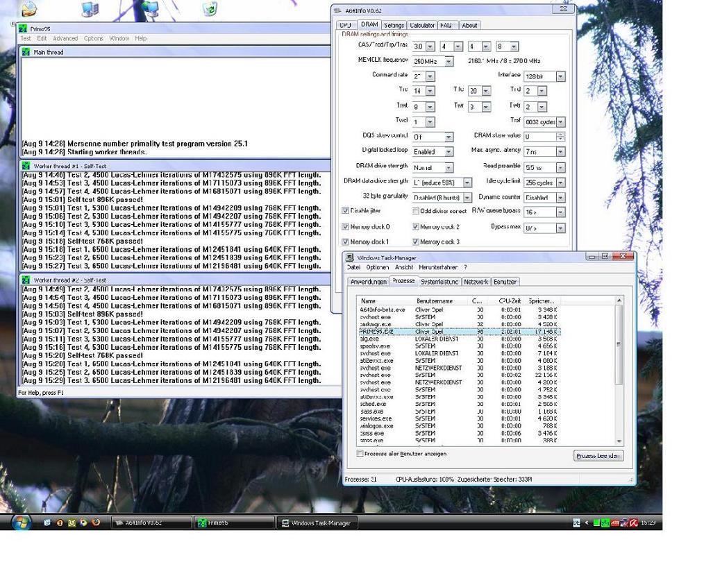The image size is (720, 576).
Task: Open the Datei menu in Task-Manager
Action: click(x=353, y=267)
